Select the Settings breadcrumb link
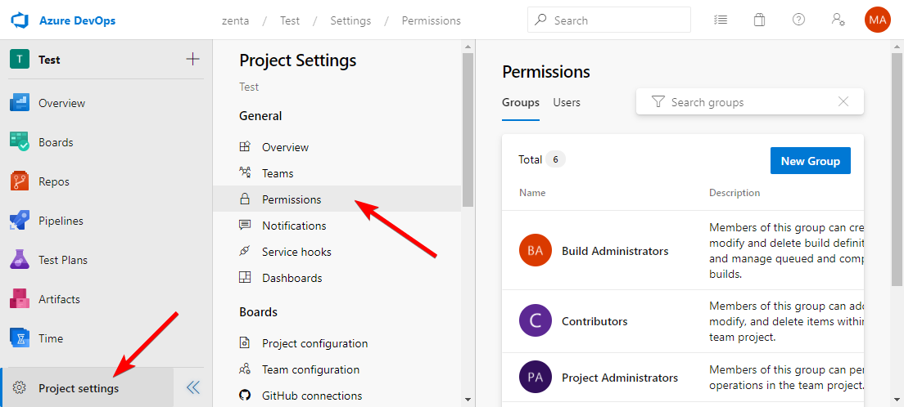Viewport: 904px width, 407px height. point(350,20)
